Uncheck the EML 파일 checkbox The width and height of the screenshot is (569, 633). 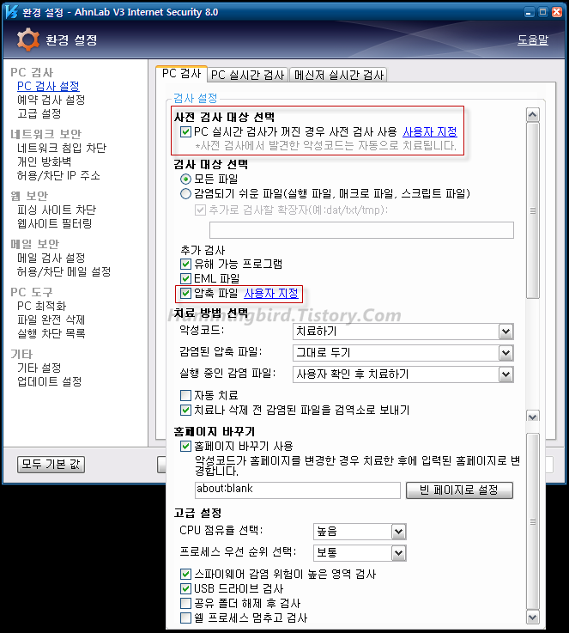[x=185, y=278]
